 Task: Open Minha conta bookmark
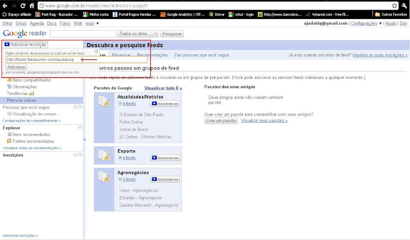(x=96, y=14)
